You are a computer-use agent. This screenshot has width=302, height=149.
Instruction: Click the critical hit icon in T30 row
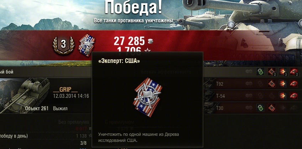coord(272,108)
